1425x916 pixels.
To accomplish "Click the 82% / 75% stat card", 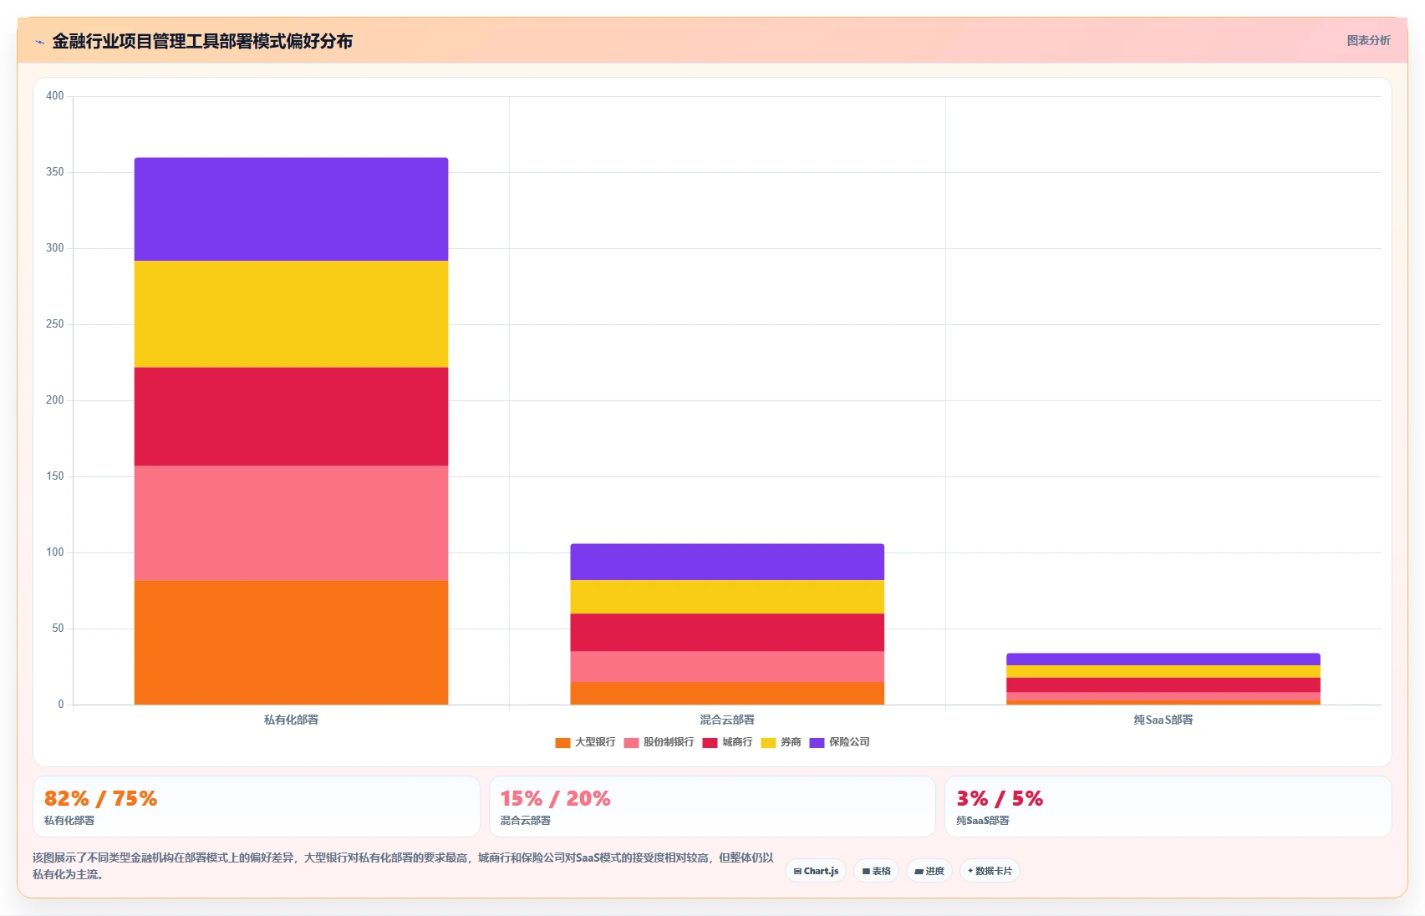I will [256, 807].
